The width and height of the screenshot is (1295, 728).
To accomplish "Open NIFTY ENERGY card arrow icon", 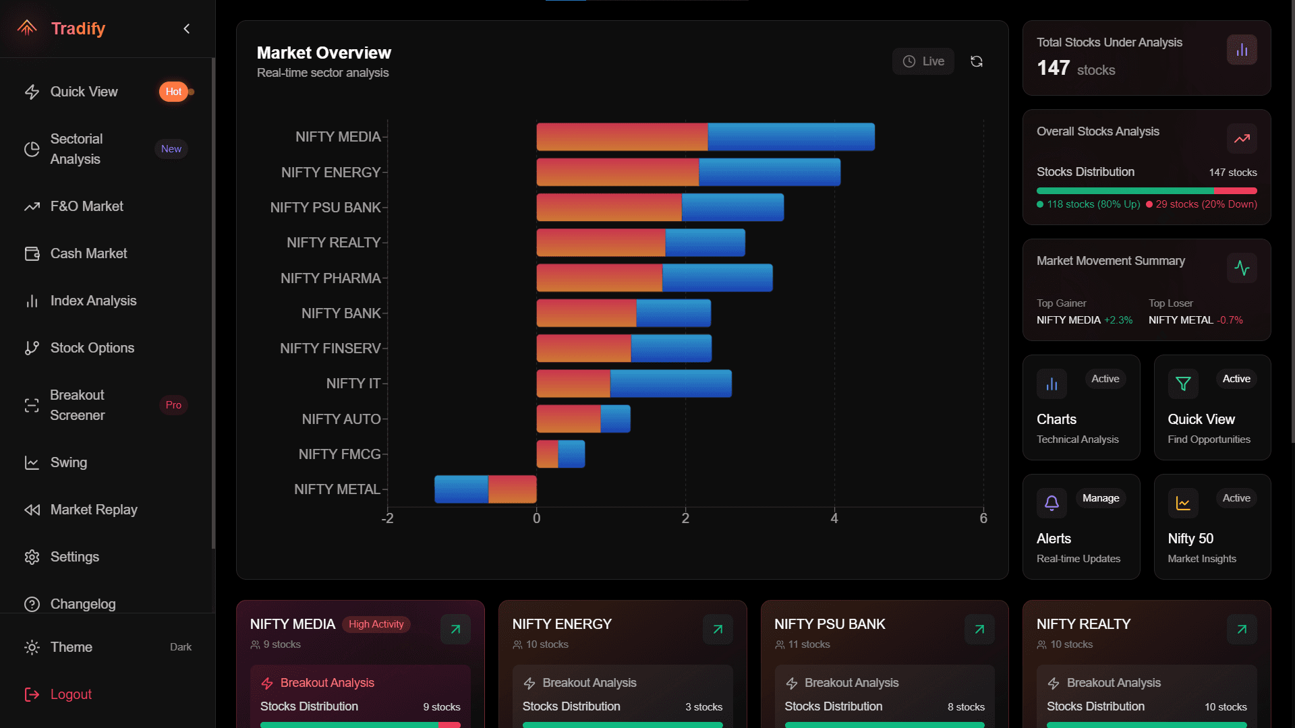I will point(718,629).
